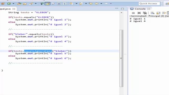Click the texto.equals("KLEBER") if line

(x=31, y=17)
